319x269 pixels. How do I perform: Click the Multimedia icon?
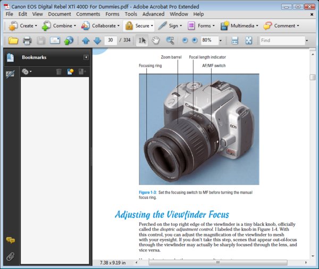click(x=224, y=26)
